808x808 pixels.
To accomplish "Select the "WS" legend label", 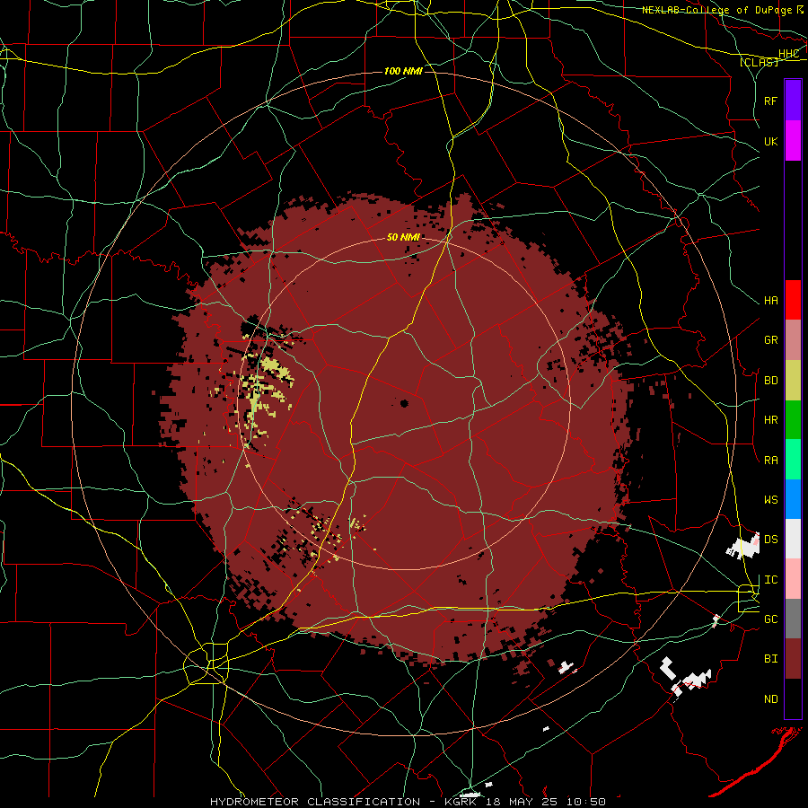I will (771, 500).
